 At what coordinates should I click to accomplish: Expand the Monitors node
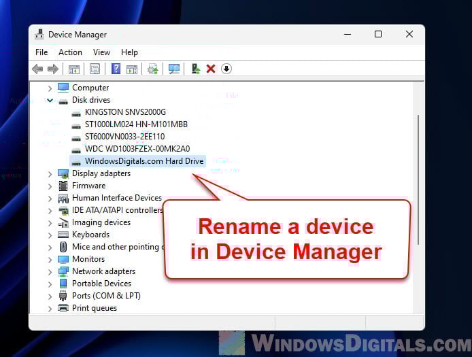[x=50, y=260]
